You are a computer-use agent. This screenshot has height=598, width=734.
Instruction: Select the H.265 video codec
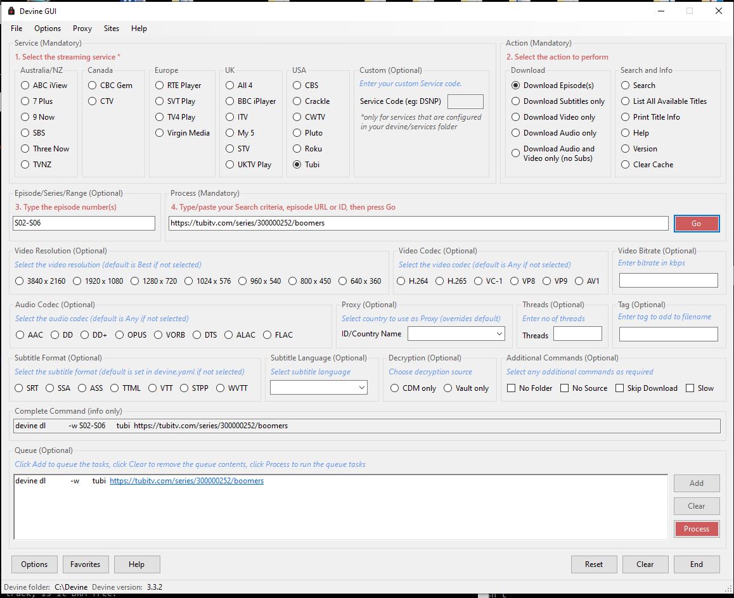[439, 281]
